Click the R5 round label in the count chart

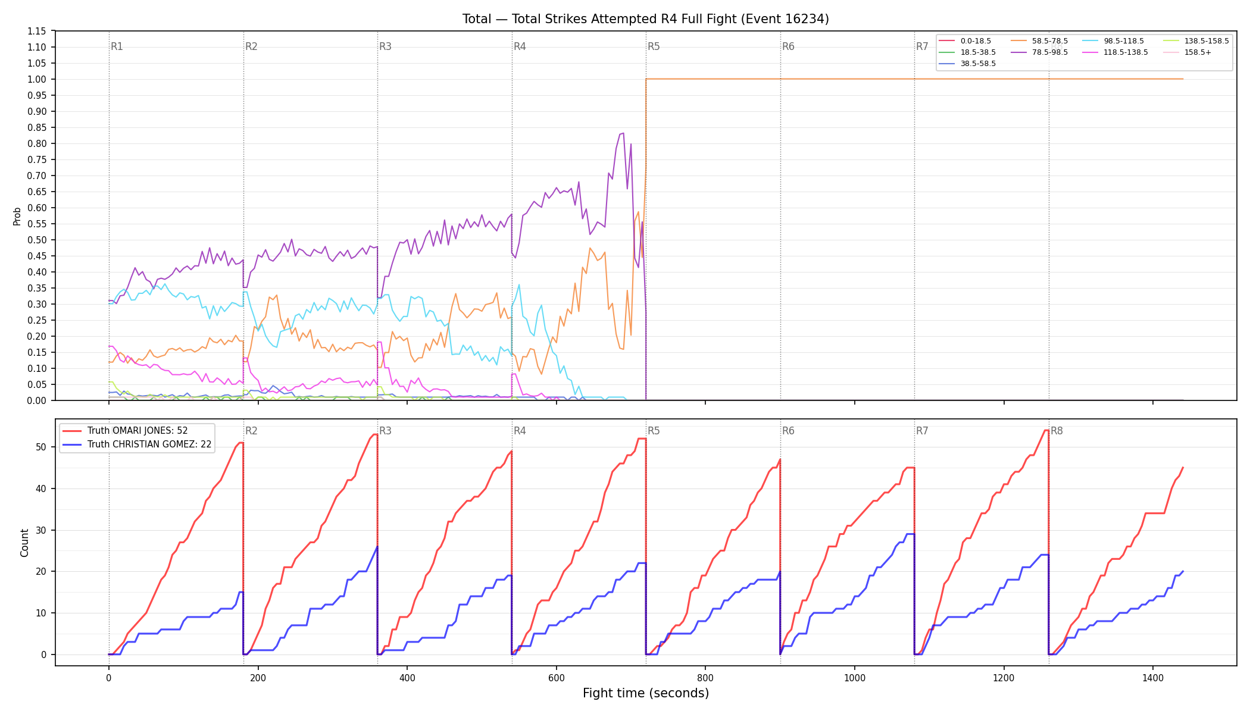[654, 431]
